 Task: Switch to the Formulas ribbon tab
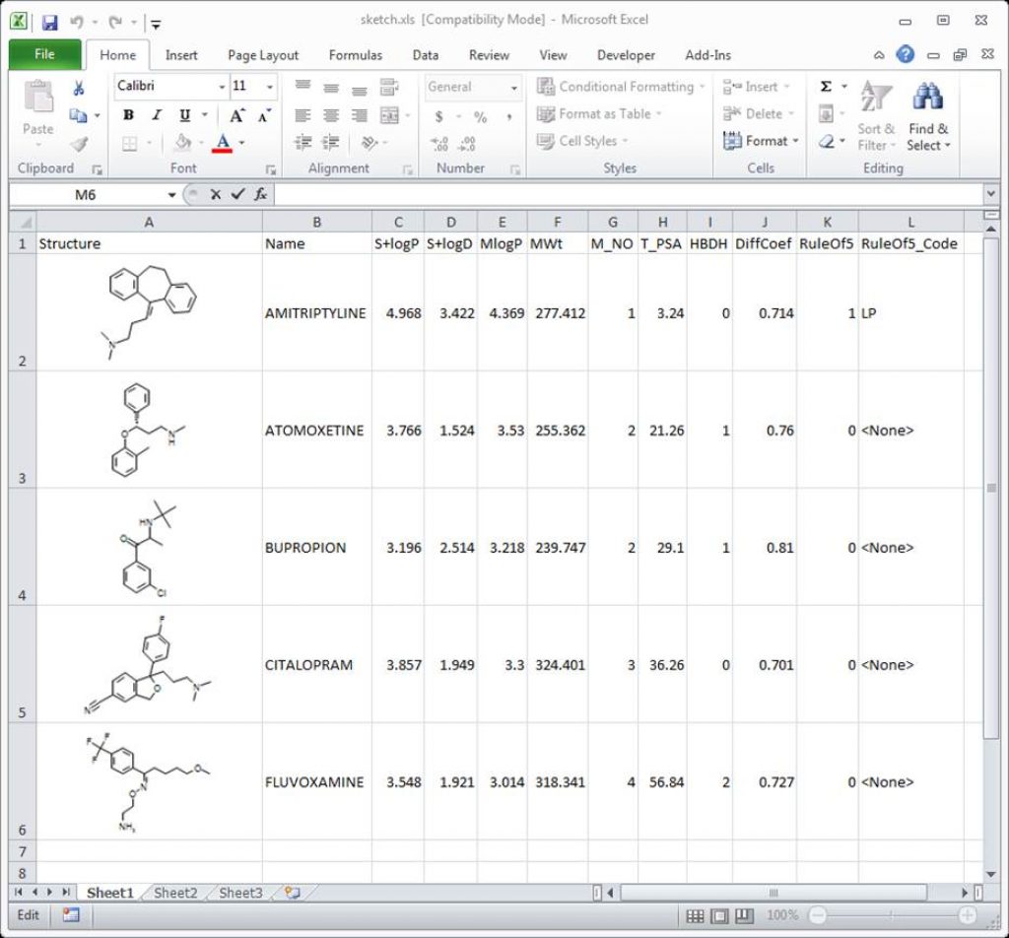(x=355, y=55)
